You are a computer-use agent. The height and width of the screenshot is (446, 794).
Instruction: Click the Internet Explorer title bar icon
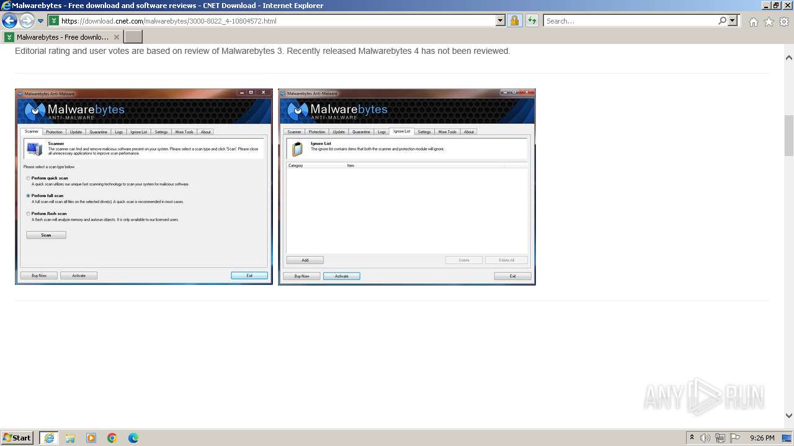[6, 6]
